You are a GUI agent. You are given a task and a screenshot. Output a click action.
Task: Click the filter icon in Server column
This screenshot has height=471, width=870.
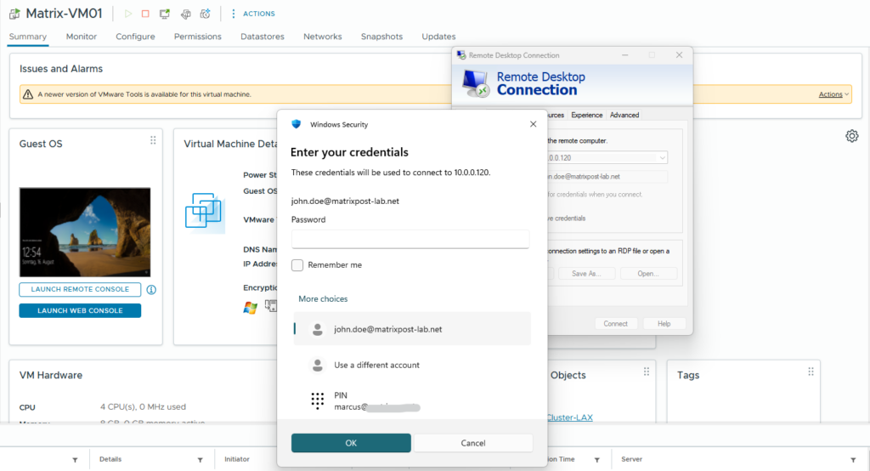coord(853,460)
